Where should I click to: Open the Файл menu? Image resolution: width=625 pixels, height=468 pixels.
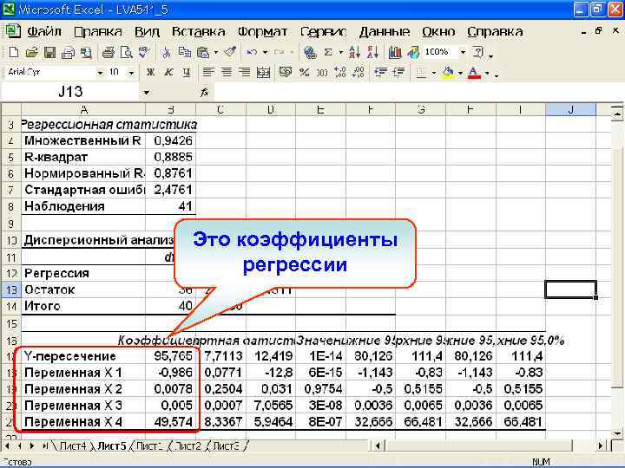click(44, 31)
